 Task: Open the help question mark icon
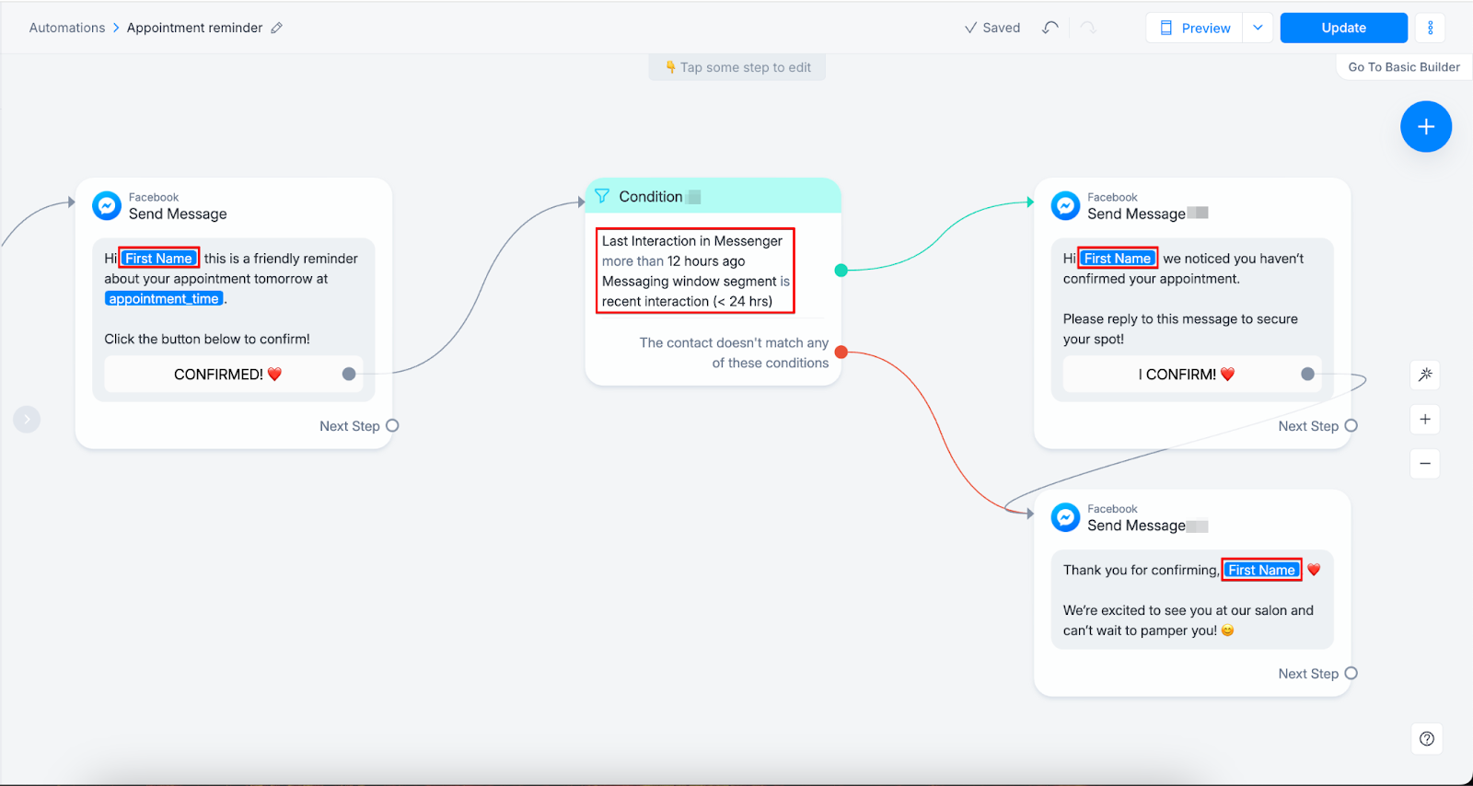[1426, 738]
